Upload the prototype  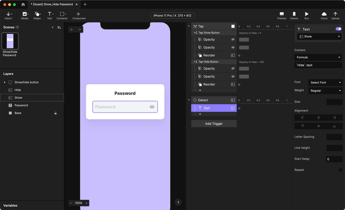335,16
